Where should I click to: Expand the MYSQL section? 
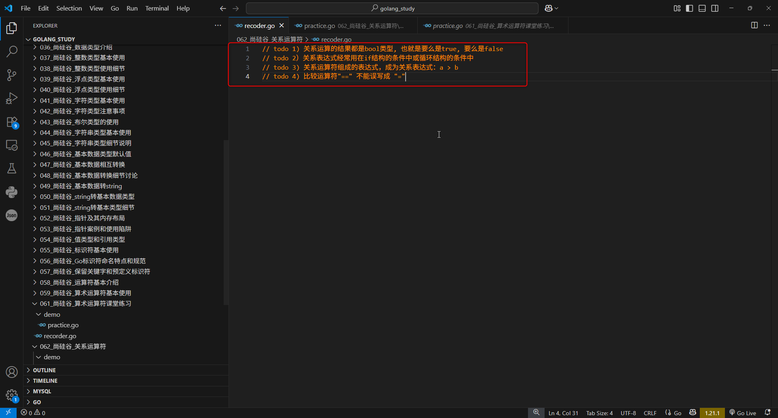(x=126, y=391)
